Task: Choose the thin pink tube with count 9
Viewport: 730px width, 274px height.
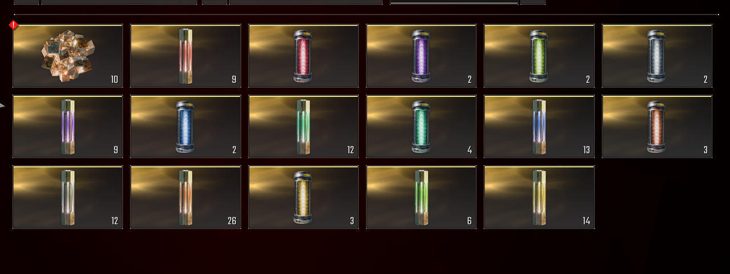Action: 185,56
